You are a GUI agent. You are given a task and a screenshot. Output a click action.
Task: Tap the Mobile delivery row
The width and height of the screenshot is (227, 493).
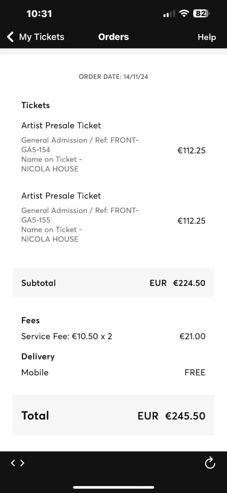click(x=113, y=373)
